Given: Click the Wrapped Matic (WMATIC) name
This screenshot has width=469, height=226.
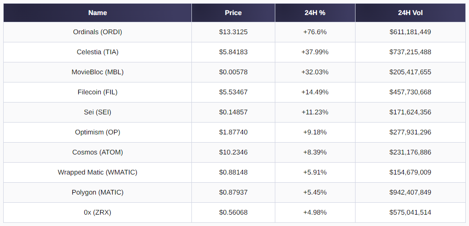Looking at the screenshot, I should (x=98, y=172).
